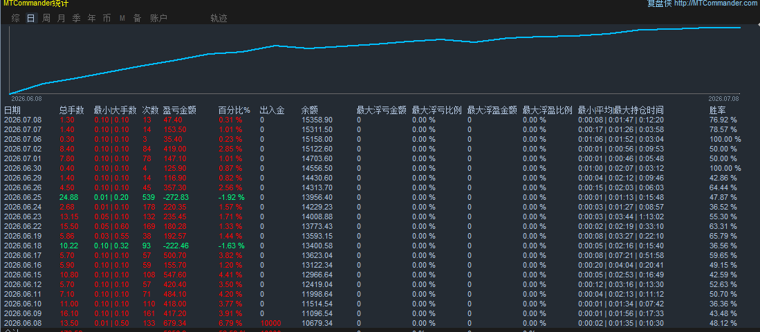Select the 日 daily statistics tab

tap(30, 19)
